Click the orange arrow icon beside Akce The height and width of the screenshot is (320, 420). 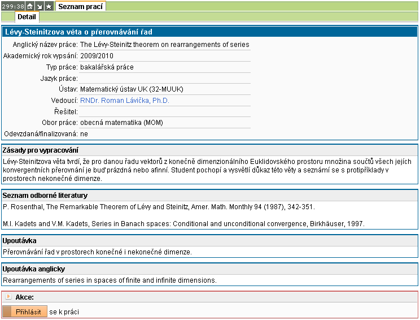pyautogui.click(x=8, y=297)
